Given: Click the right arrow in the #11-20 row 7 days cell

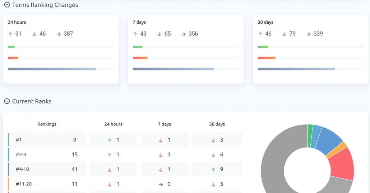Looking at the screenshot, I should 161,184.
